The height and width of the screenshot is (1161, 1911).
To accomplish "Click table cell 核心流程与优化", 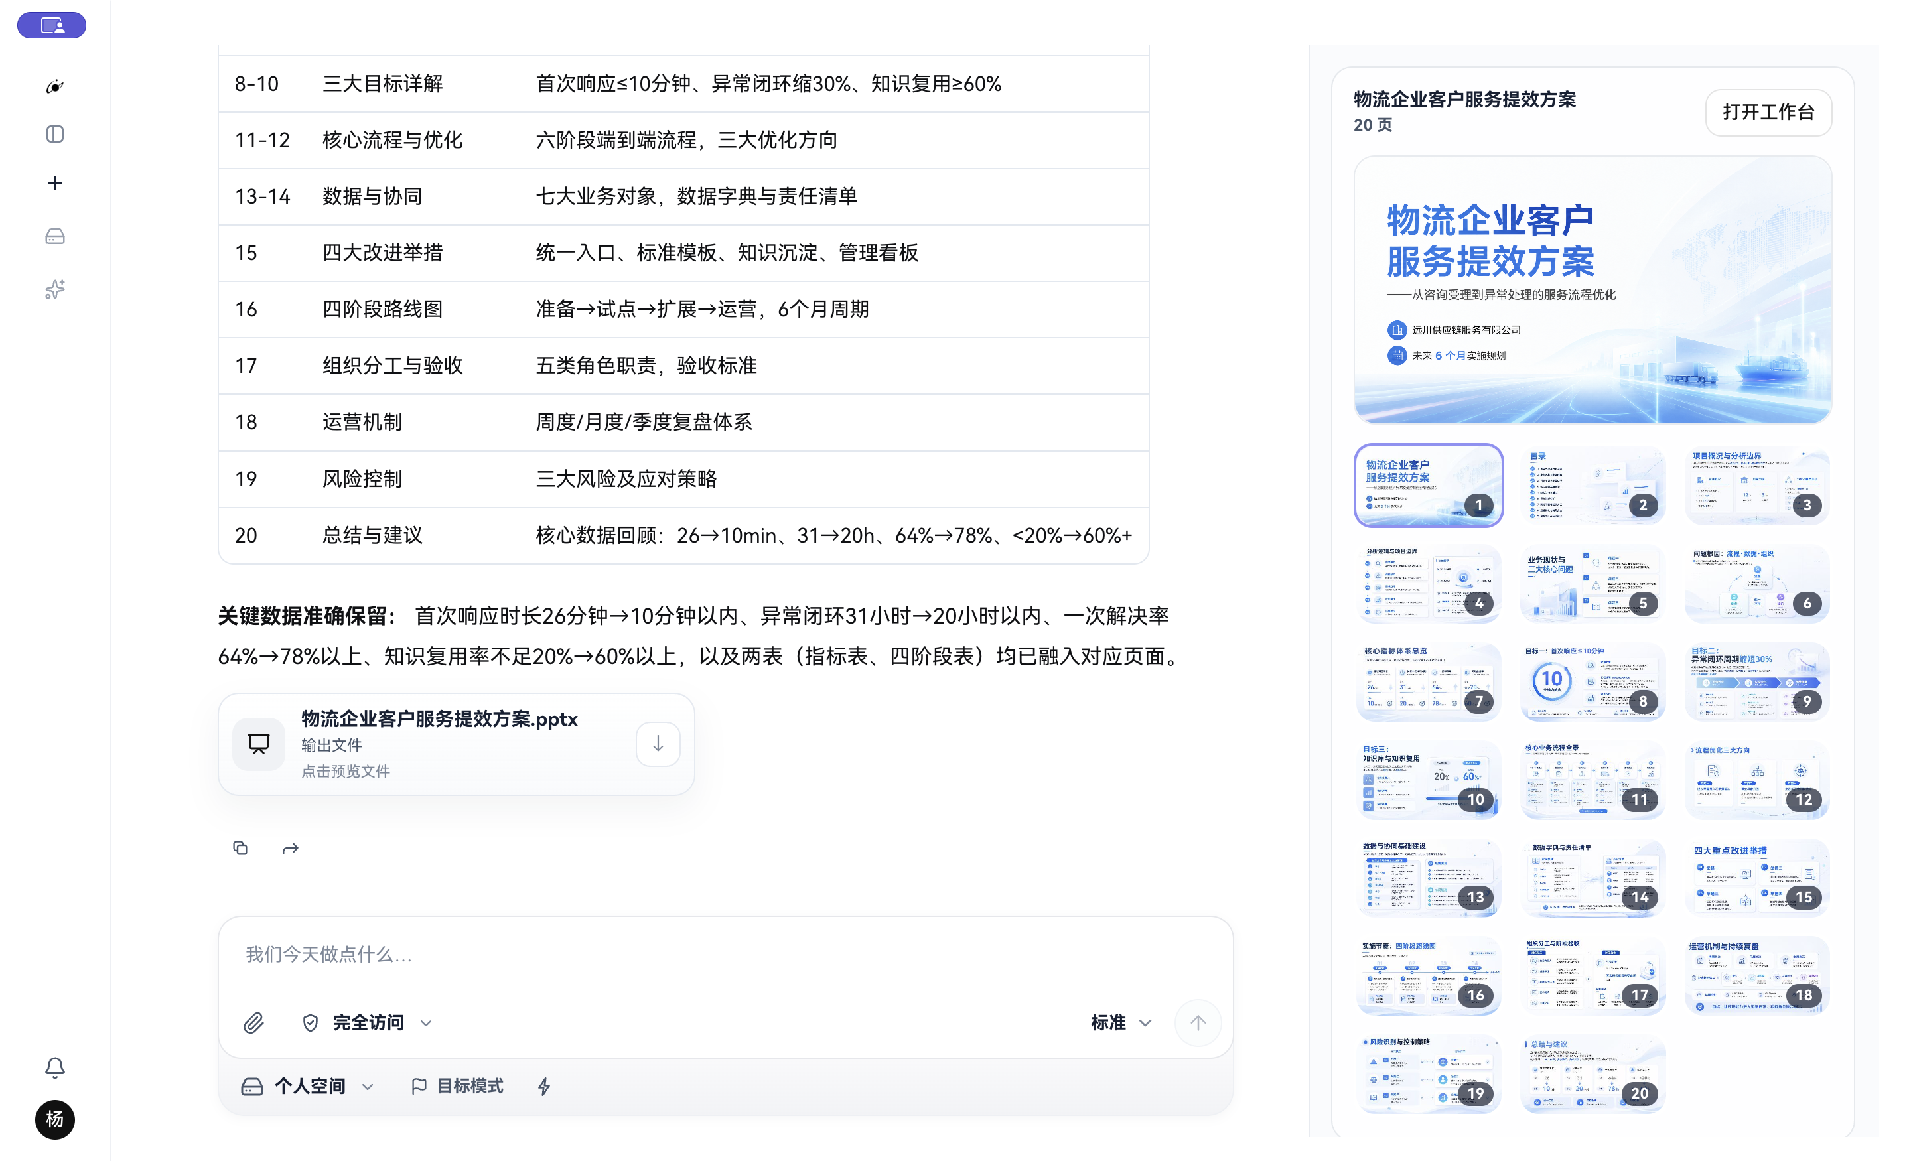I will (392, 141).
